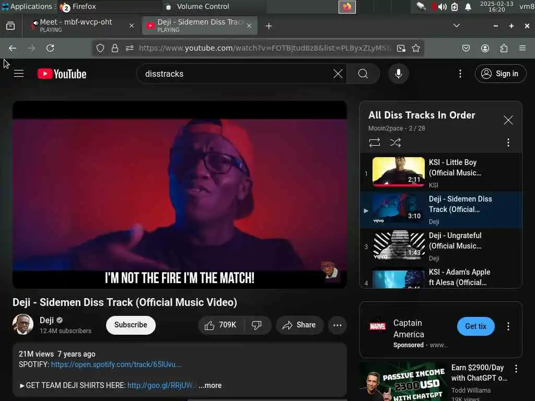Toggle loop playlist
This screenshot has width=535, height=401.
(x=374, y=143)
